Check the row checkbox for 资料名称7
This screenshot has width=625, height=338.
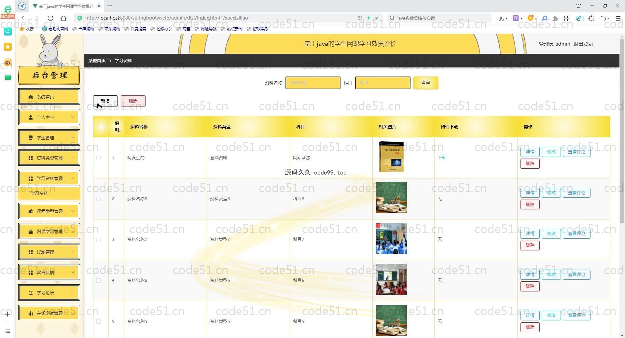click(x=98, y=240)
